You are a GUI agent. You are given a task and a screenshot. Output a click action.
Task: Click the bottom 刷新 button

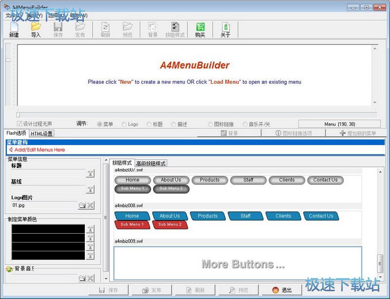pyautogui.click(x=195, y=290)
